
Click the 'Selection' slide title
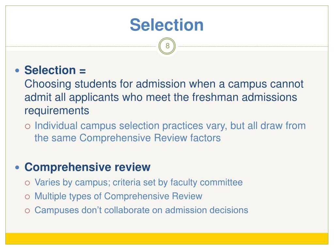click(167, 25)
